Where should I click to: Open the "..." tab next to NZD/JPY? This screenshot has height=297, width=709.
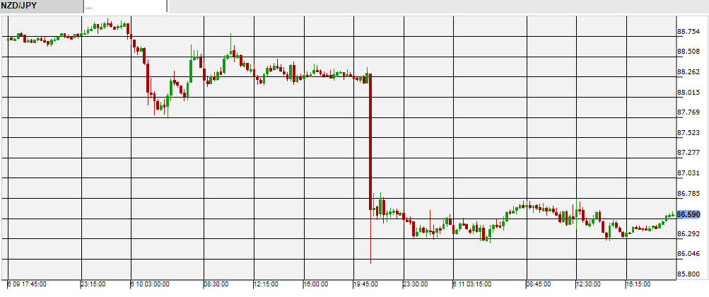point(125,6)
